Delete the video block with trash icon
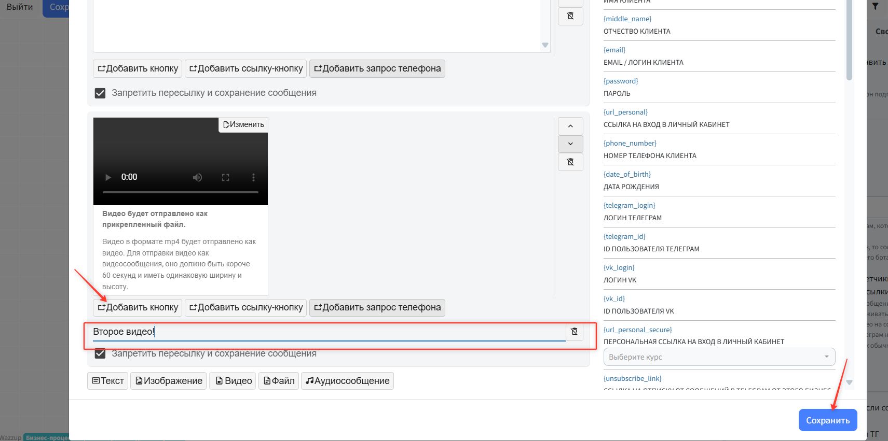Viewport: 888px width, 441px height. pos(570,162)
